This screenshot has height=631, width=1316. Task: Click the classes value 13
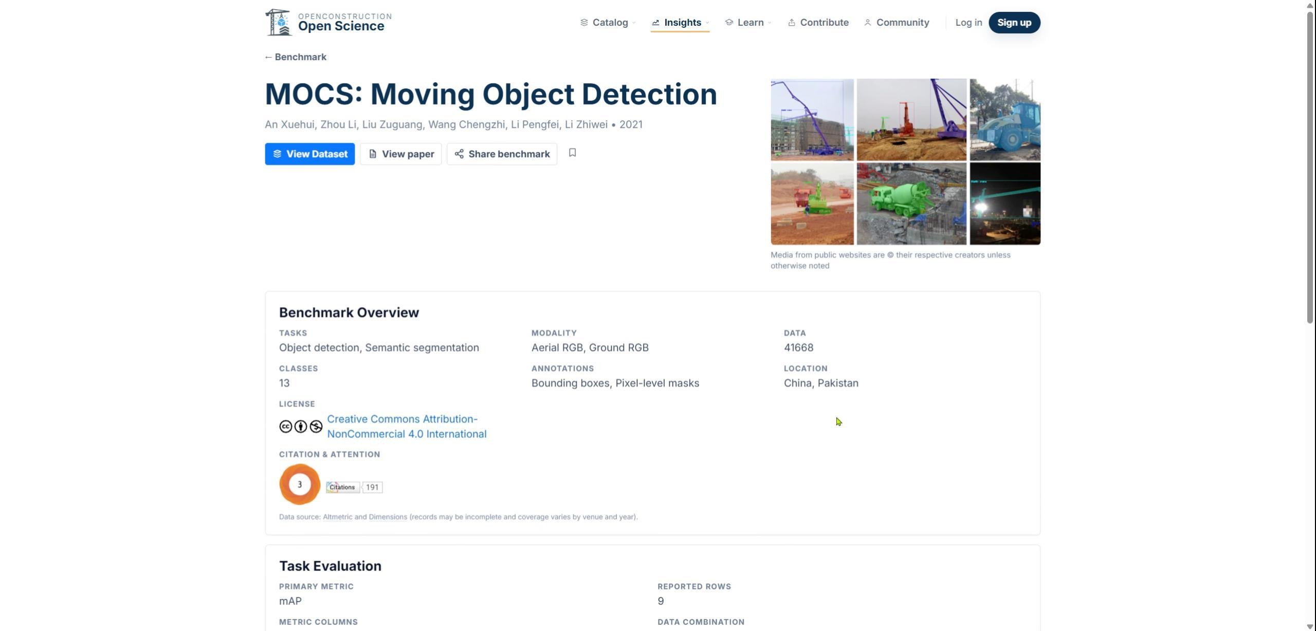284,383
